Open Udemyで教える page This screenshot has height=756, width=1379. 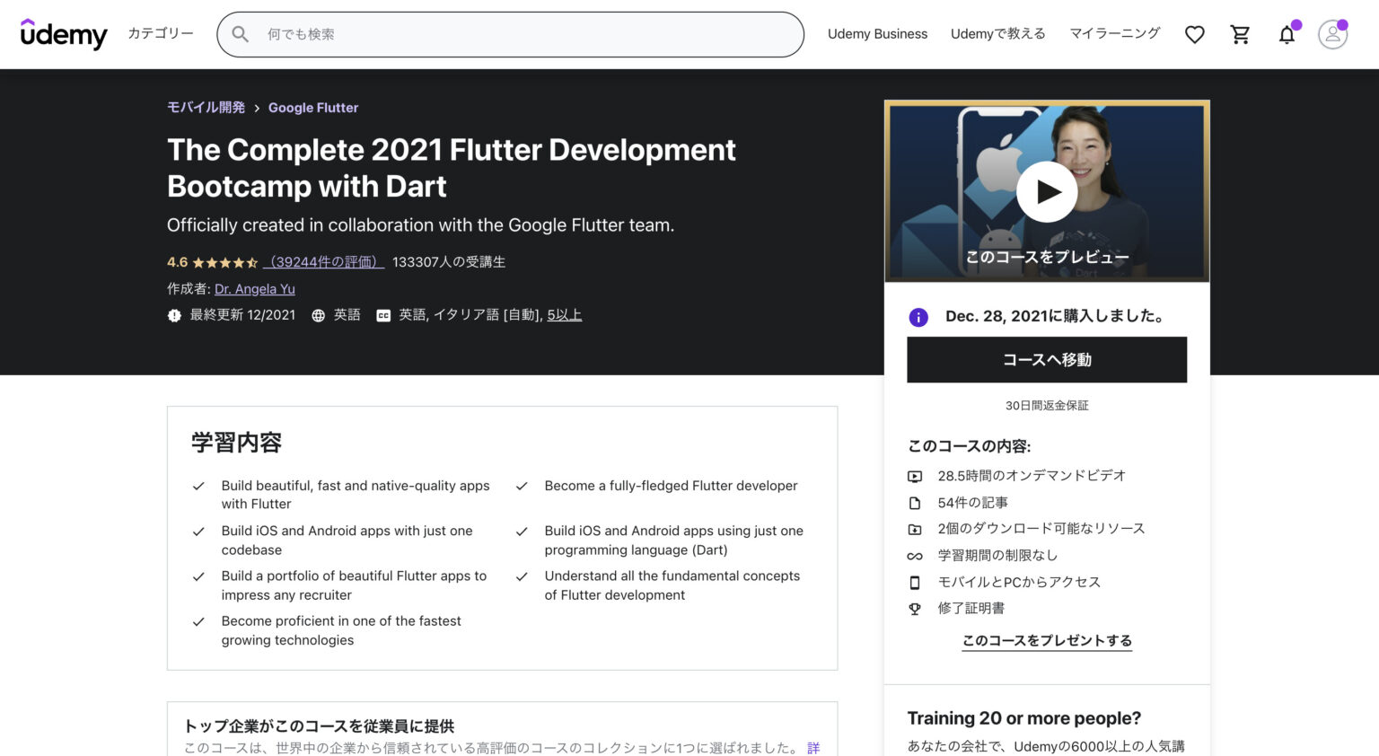coord(997,33)
